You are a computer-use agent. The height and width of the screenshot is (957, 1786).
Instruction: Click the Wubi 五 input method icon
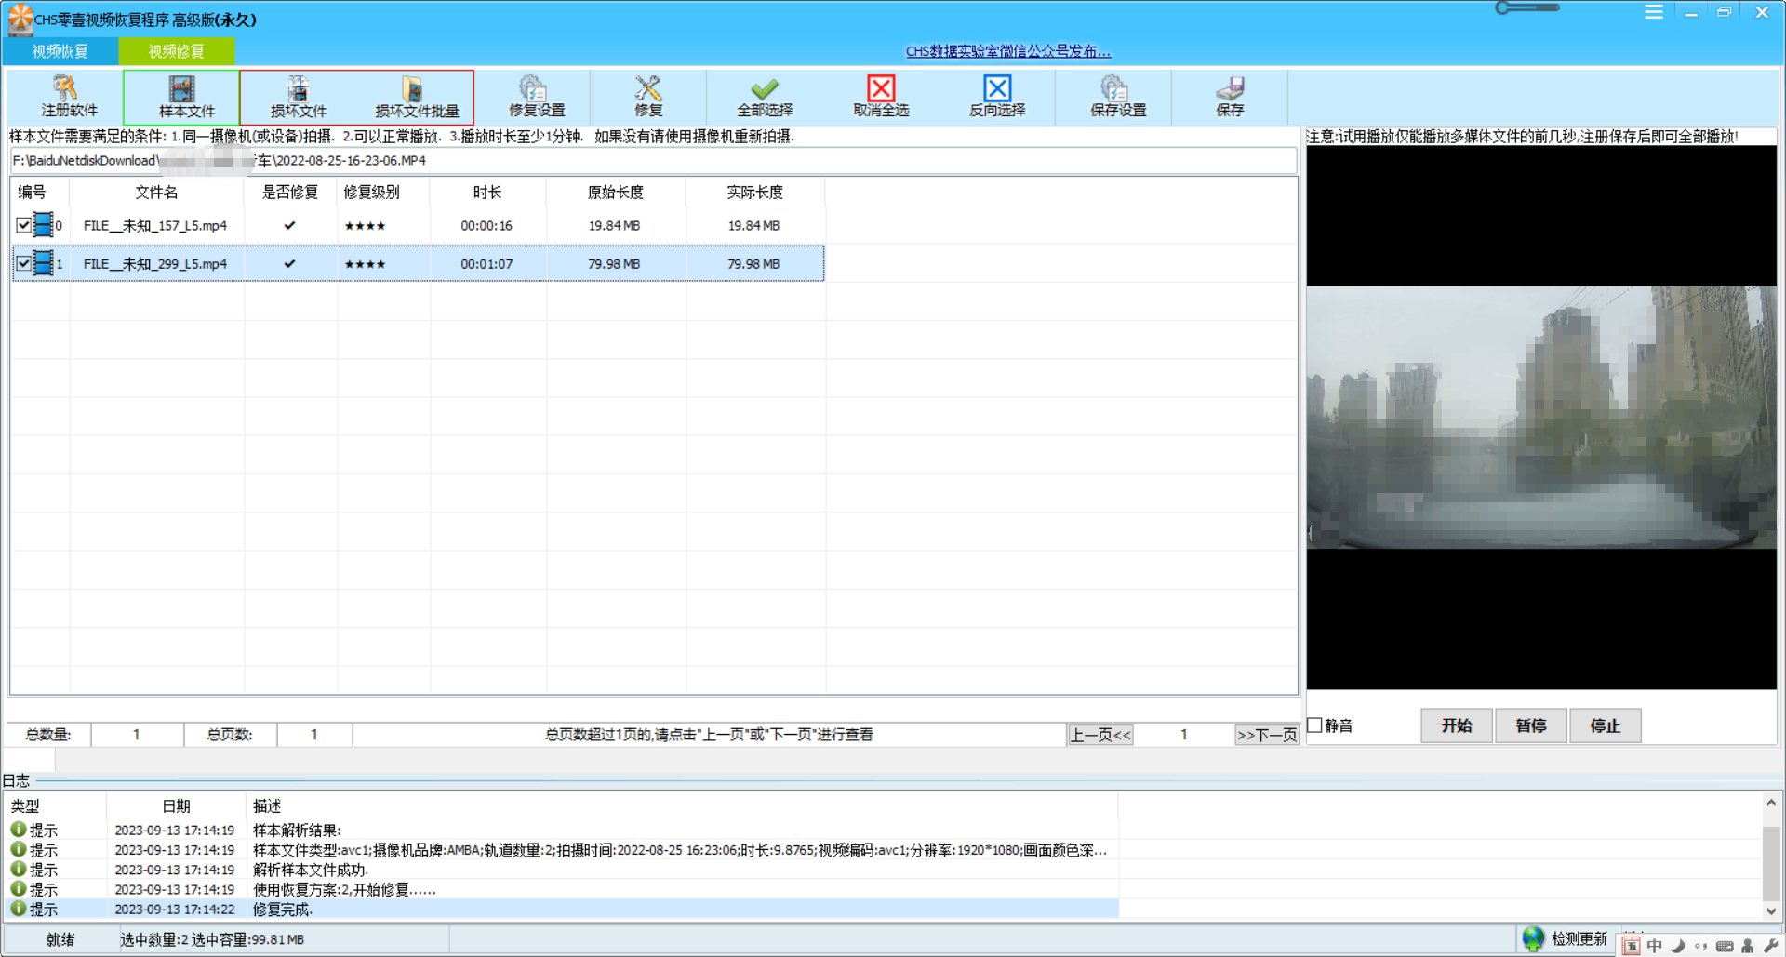[x=1631, y=946]
